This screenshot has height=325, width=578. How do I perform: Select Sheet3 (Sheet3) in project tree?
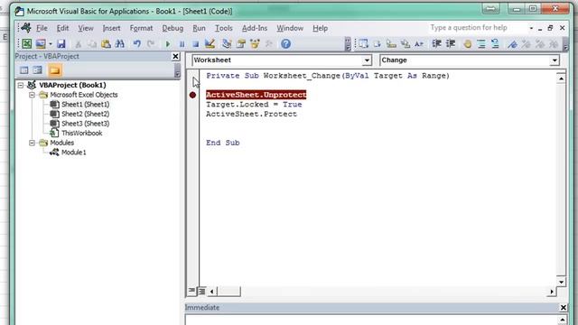[85, 124]
